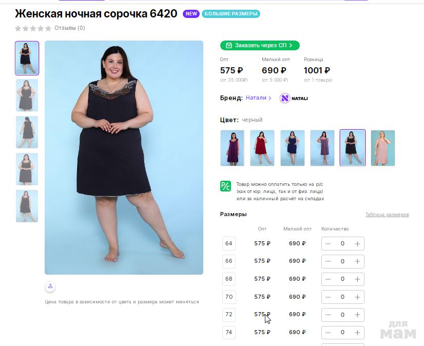
Task: Click the Natali brand logo
Action: point(294,98)
